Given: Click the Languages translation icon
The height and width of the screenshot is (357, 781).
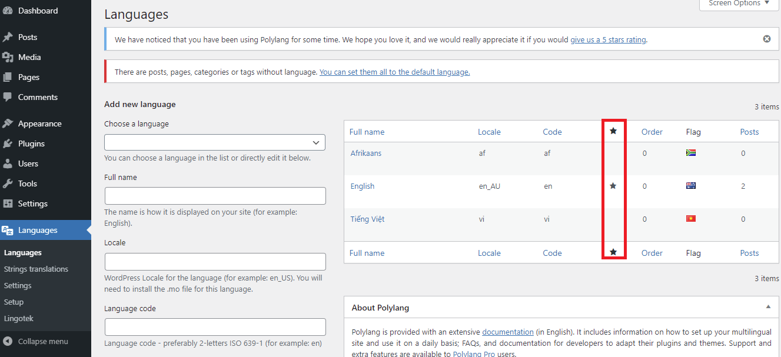Looking at the screenshot, I should (x=8, y=230).
